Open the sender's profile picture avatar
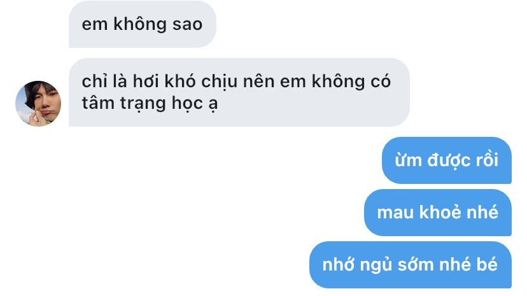The height and width of the screenshot is (296, 527). coord(38,104)
